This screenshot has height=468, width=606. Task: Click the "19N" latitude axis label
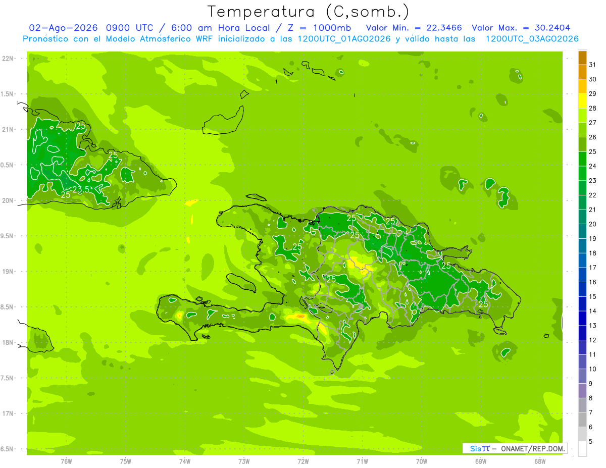click(x=8, y=271)
